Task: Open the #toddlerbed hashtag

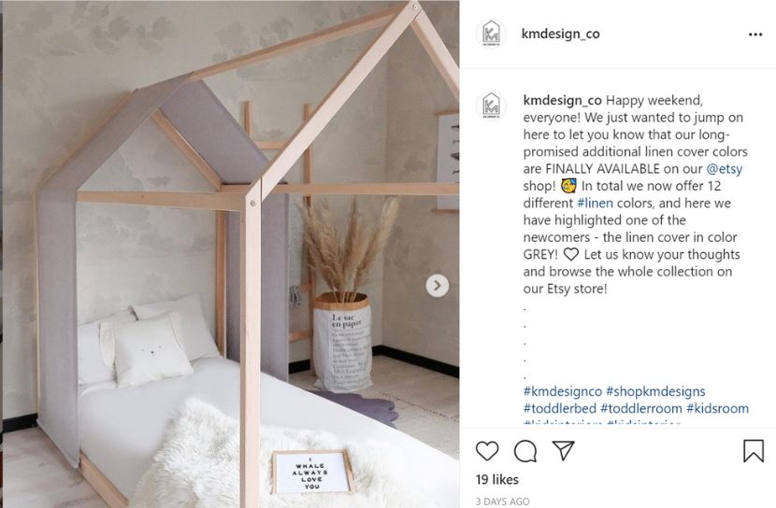Action: pos(560,409)
